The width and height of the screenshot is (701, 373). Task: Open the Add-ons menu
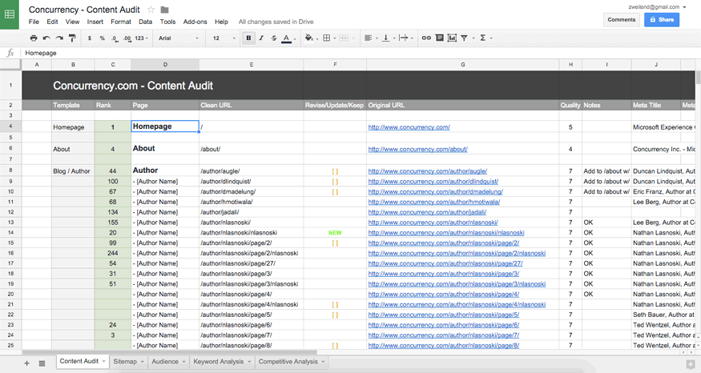tap(195, 22)
